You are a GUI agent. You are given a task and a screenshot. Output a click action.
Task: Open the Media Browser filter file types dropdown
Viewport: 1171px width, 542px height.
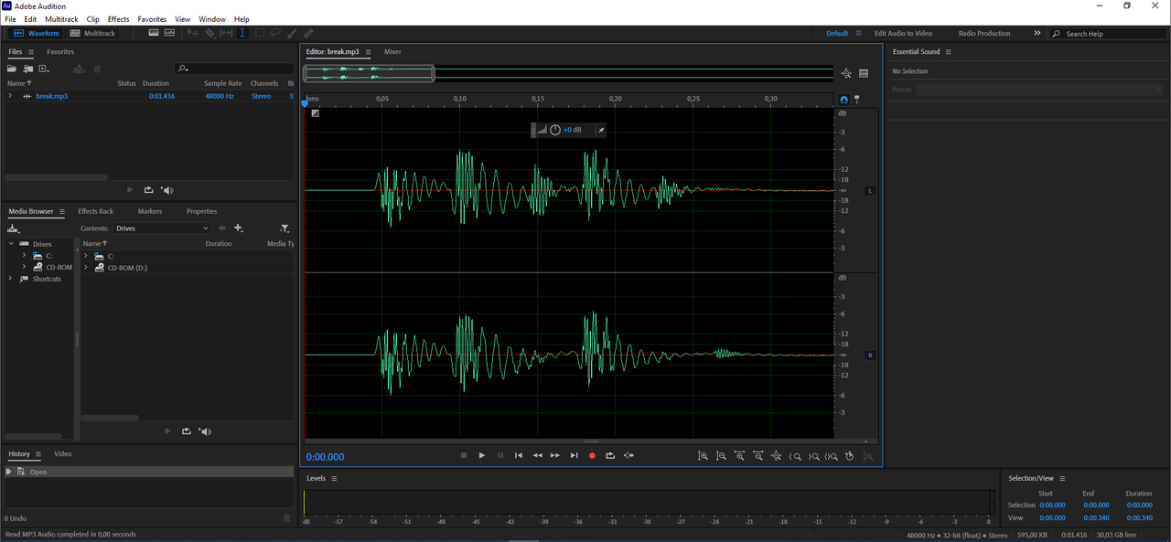(285, 228)
